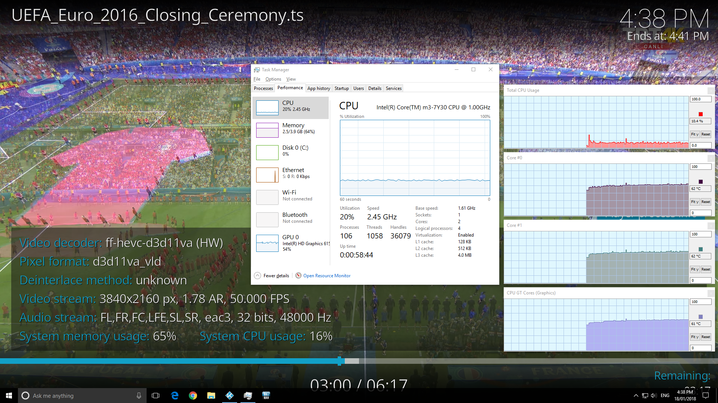Click Reset on Core #1 graph
Viewport: 718px width, 403px height.
(x=706, y=269)
